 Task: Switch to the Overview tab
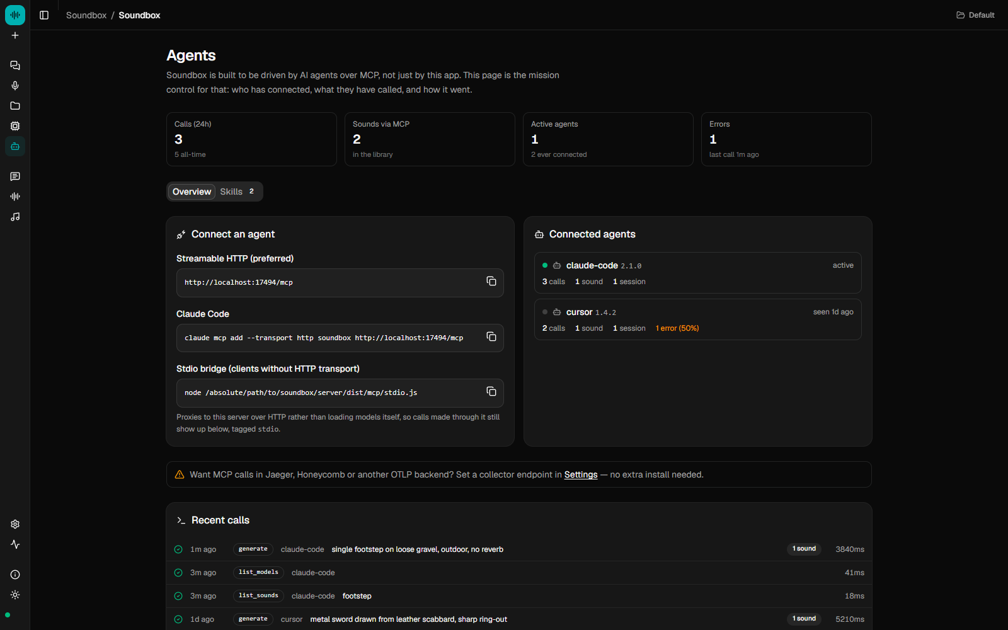192,192
